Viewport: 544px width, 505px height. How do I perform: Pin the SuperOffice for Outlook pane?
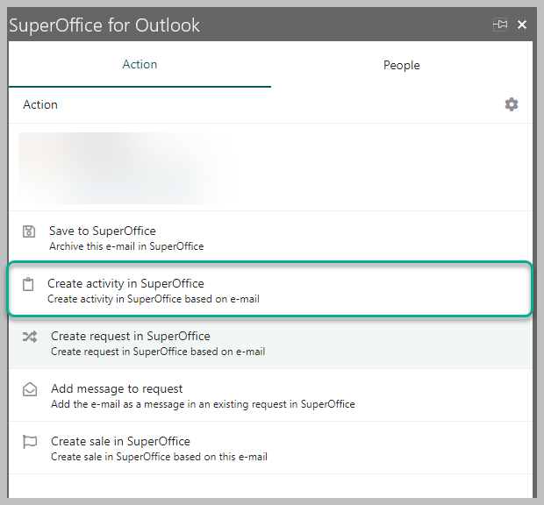click(x=500, y=25)
